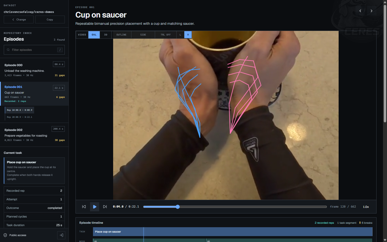Image resolution: width=387 pixels, height=242 pixels.
Task: Click the '3 found' count
Action: coord(59,40)
